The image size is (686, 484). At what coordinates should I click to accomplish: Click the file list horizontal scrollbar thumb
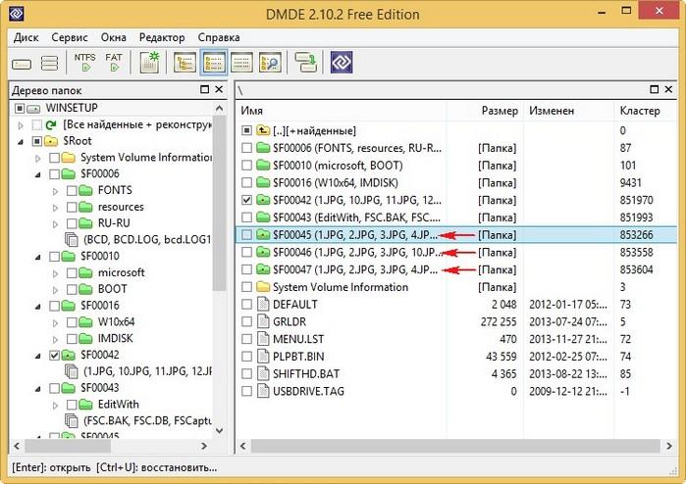pos(455,446)
